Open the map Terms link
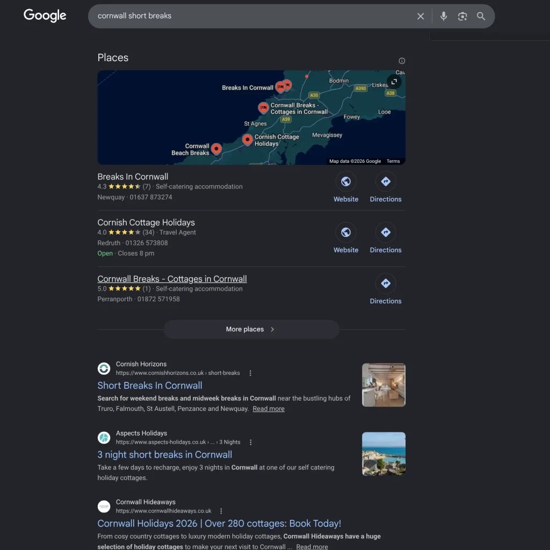This screenshot has width=550, height=550. pos(393,161)
